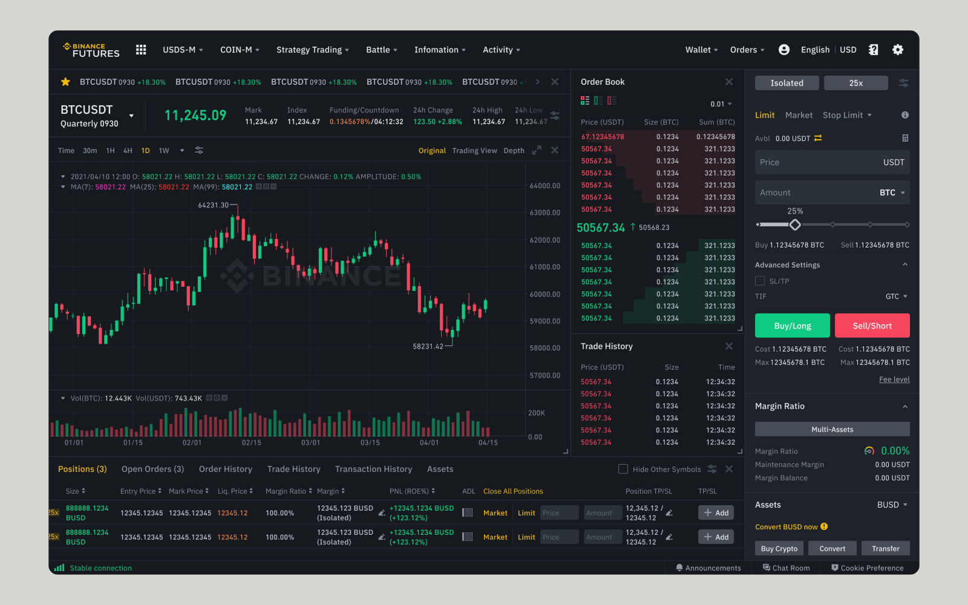Open more chart intervals dropdown

click(182, 151)
